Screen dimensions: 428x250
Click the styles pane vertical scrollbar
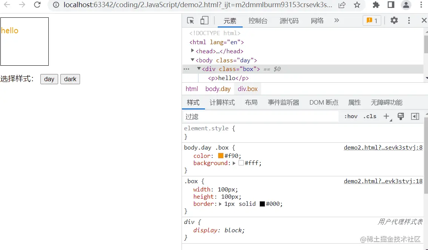pyautogui.click(x=426, y=156)
